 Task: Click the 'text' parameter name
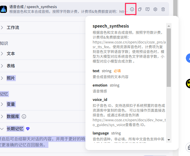pos(96,71)
